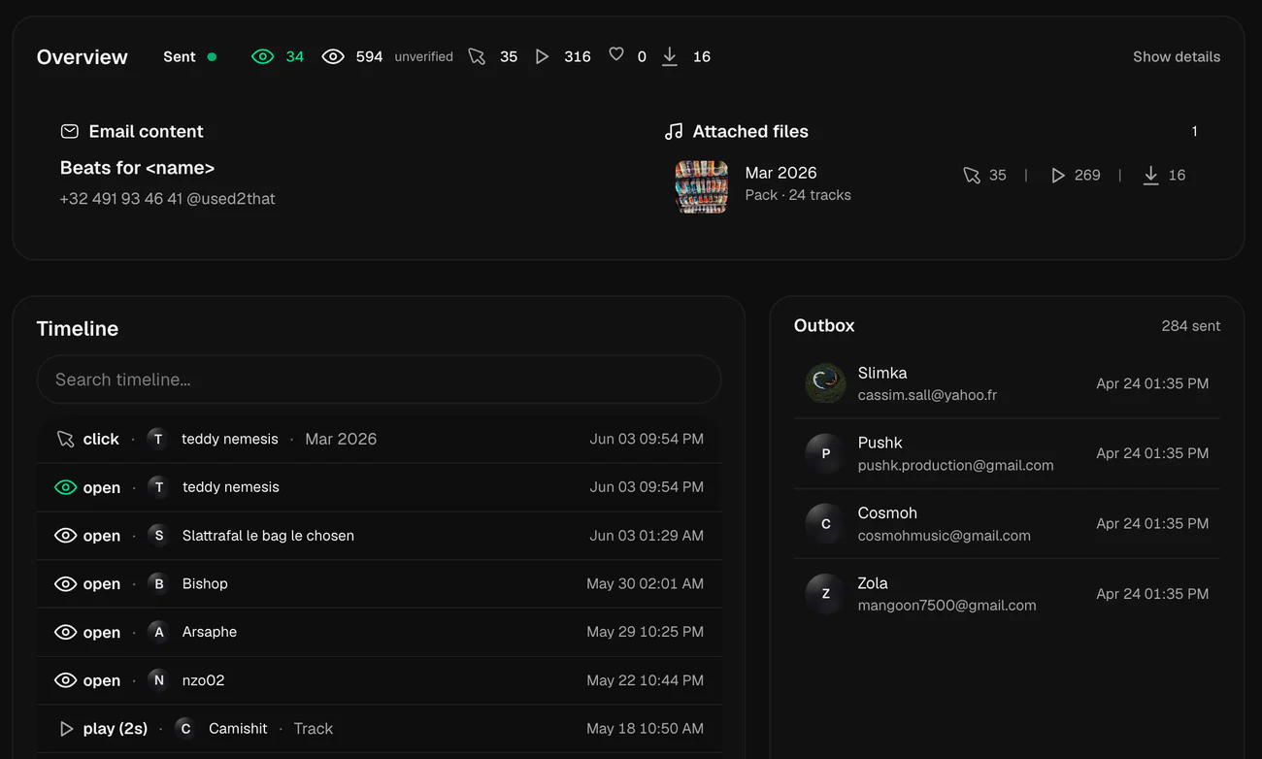Viewport: 1262px width, 759px height.
Task: Click the Track label in Camishit row
Action: [x=314, y=729]
